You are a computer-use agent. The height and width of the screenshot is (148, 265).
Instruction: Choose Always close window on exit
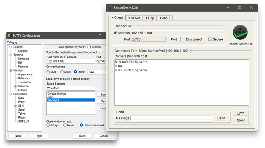coord(48,125)
